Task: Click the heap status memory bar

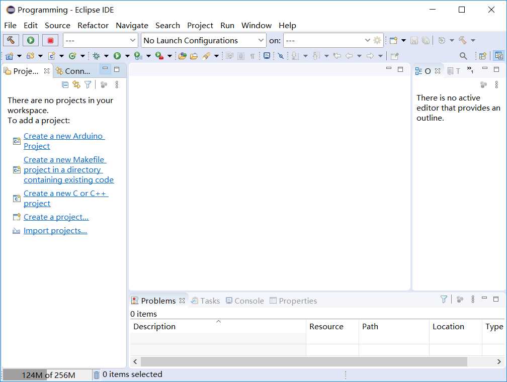Action: point(47,375)
